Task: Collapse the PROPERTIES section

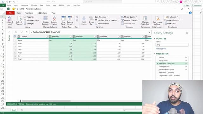Action: (154, 39)
